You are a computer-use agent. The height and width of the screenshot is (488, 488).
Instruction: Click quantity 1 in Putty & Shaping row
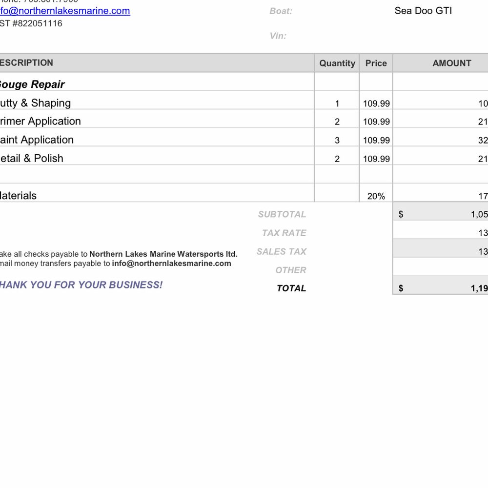point(337,103)
